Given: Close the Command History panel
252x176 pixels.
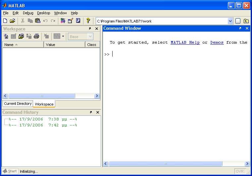Looking at the screenshot, I should coord(98,112).
